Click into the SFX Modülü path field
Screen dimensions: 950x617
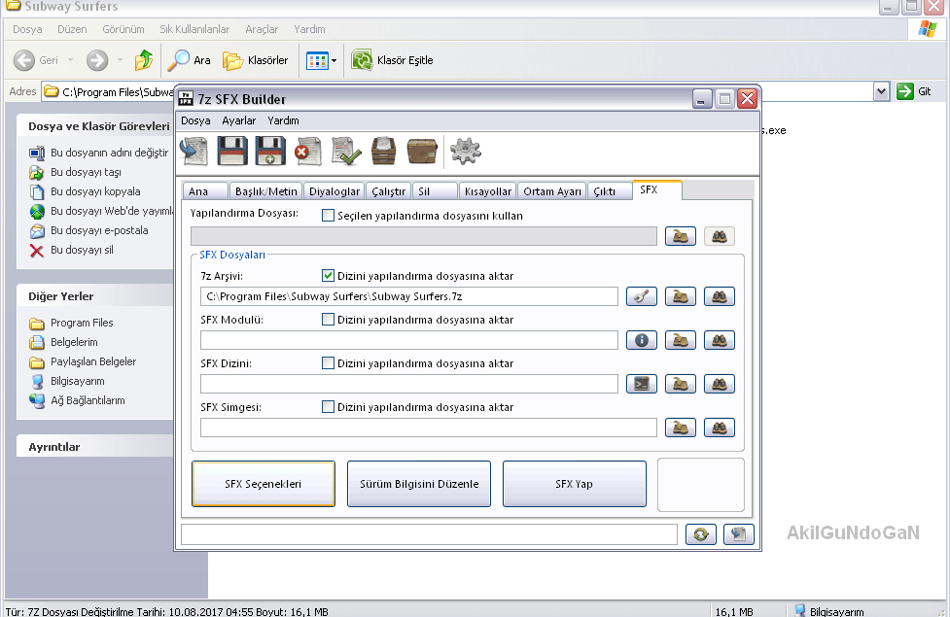408,340
